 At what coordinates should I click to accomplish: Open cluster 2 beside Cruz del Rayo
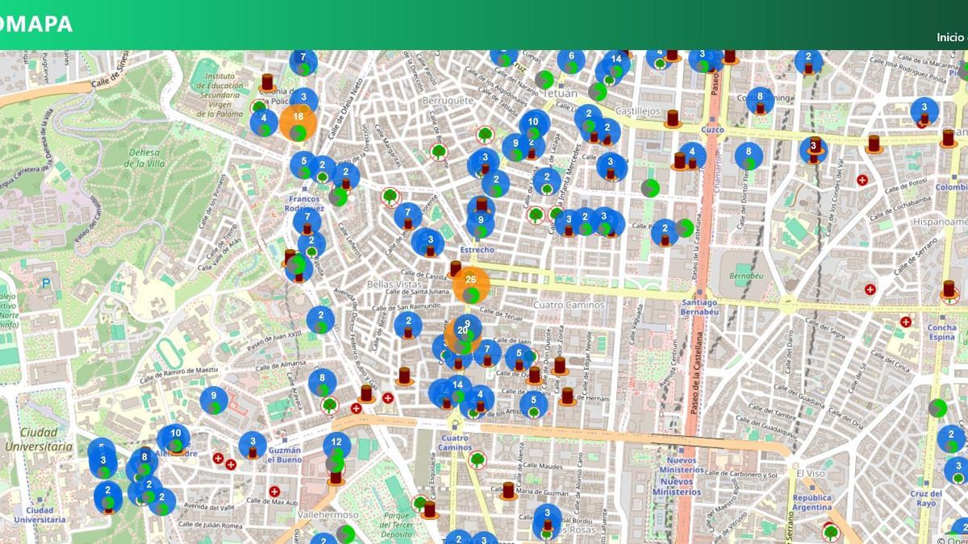point(953,439)
